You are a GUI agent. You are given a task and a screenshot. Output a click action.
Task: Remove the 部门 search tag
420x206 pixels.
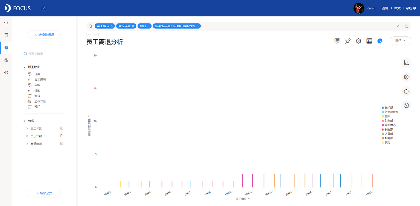tap(148, 26)
